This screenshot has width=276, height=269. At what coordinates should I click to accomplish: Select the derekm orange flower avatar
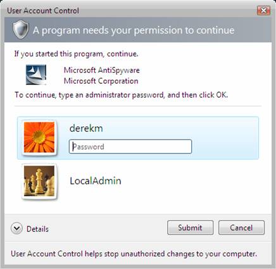(x=39, y=138)
